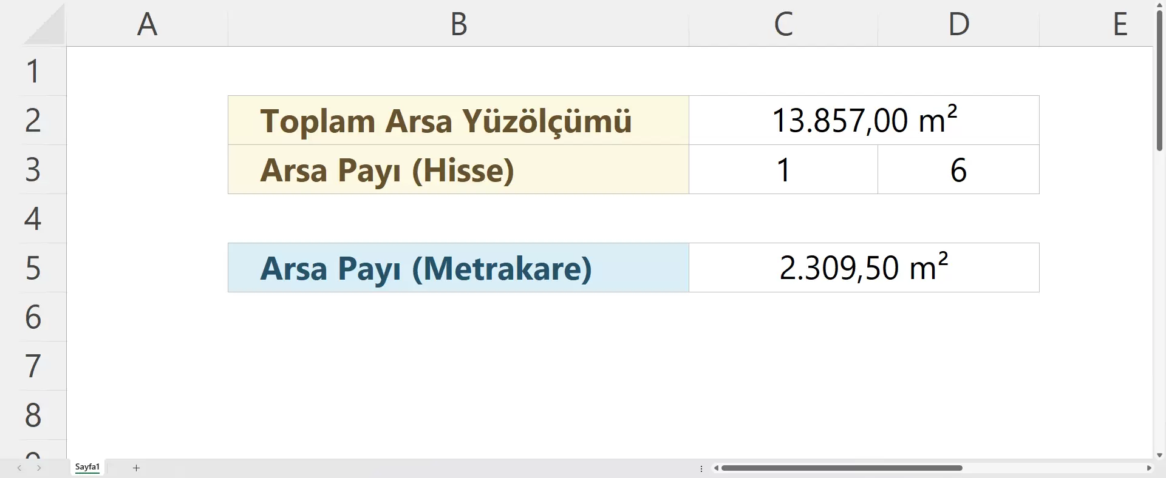Select the cell containing hisse value 6
The height and width of the screenshot is (478, 1166).
(x=958, y=169)
